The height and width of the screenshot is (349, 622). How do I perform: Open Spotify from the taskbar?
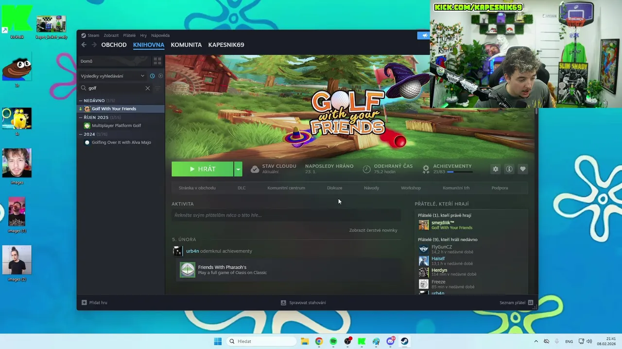pyautogui.click(x=333, y=341)
